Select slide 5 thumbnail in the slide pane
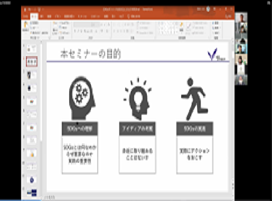The image size is (272, 201). point(32,101)
